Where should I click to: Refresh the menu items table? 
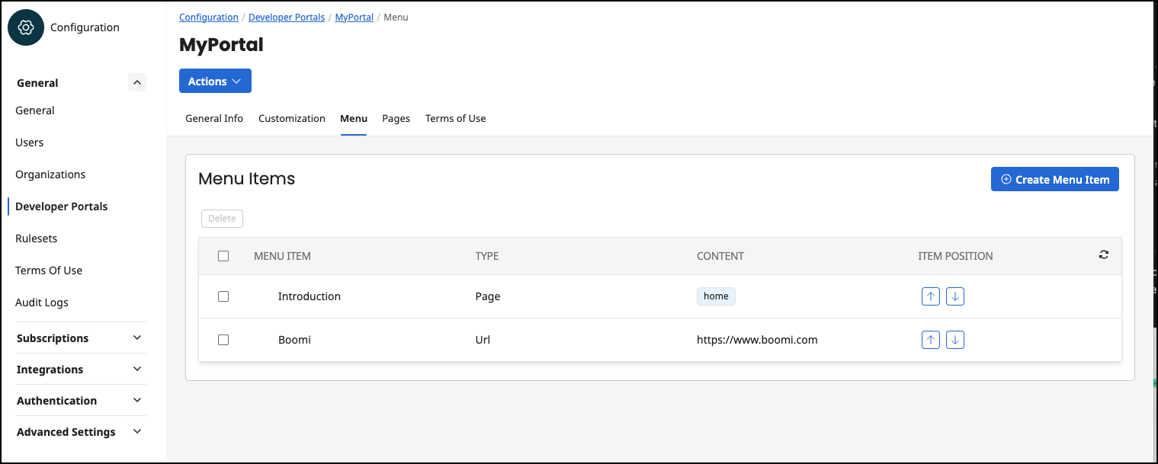tap(1103, 254)
